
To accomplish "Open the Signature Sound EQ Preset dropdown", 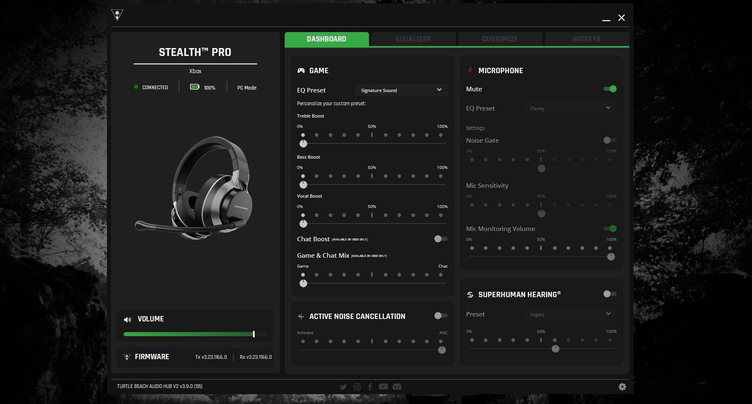I will (401, 90).
